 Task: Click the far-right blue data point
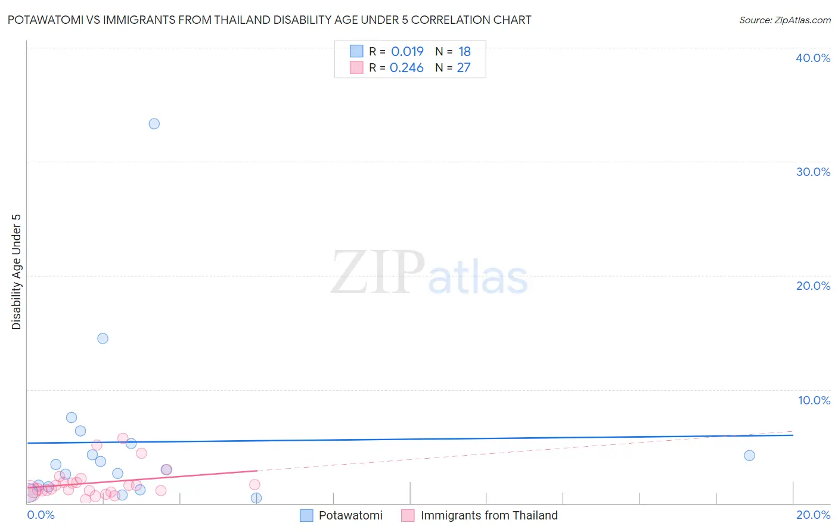750,456
